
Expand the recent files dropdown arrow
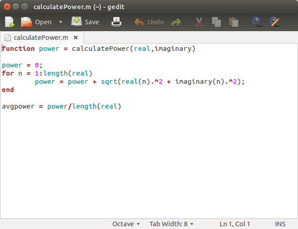[x=61, y=22]
